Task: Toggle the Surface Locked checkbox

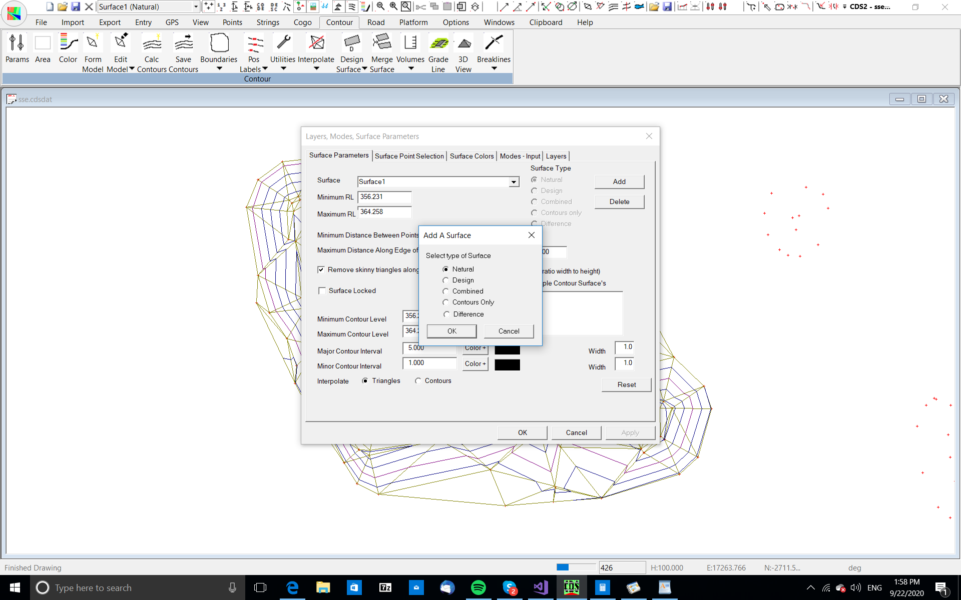Action: 322,291
